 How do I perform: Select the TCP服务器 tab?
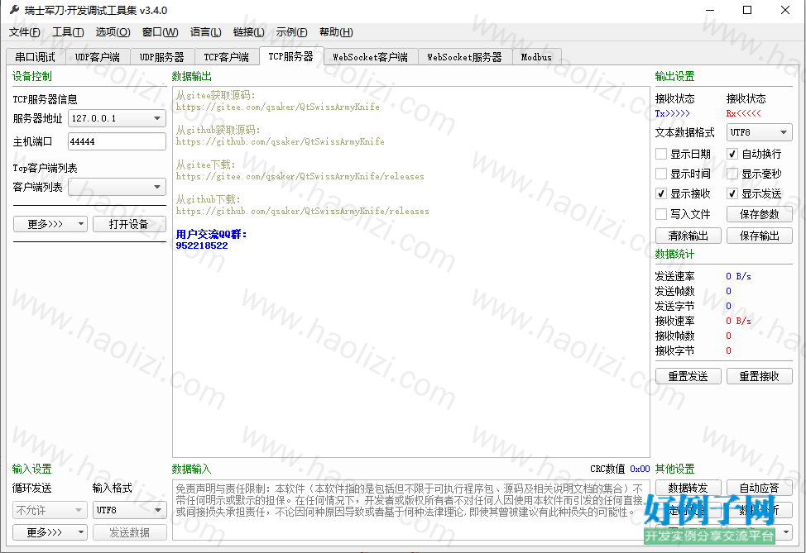click(291, 56)
